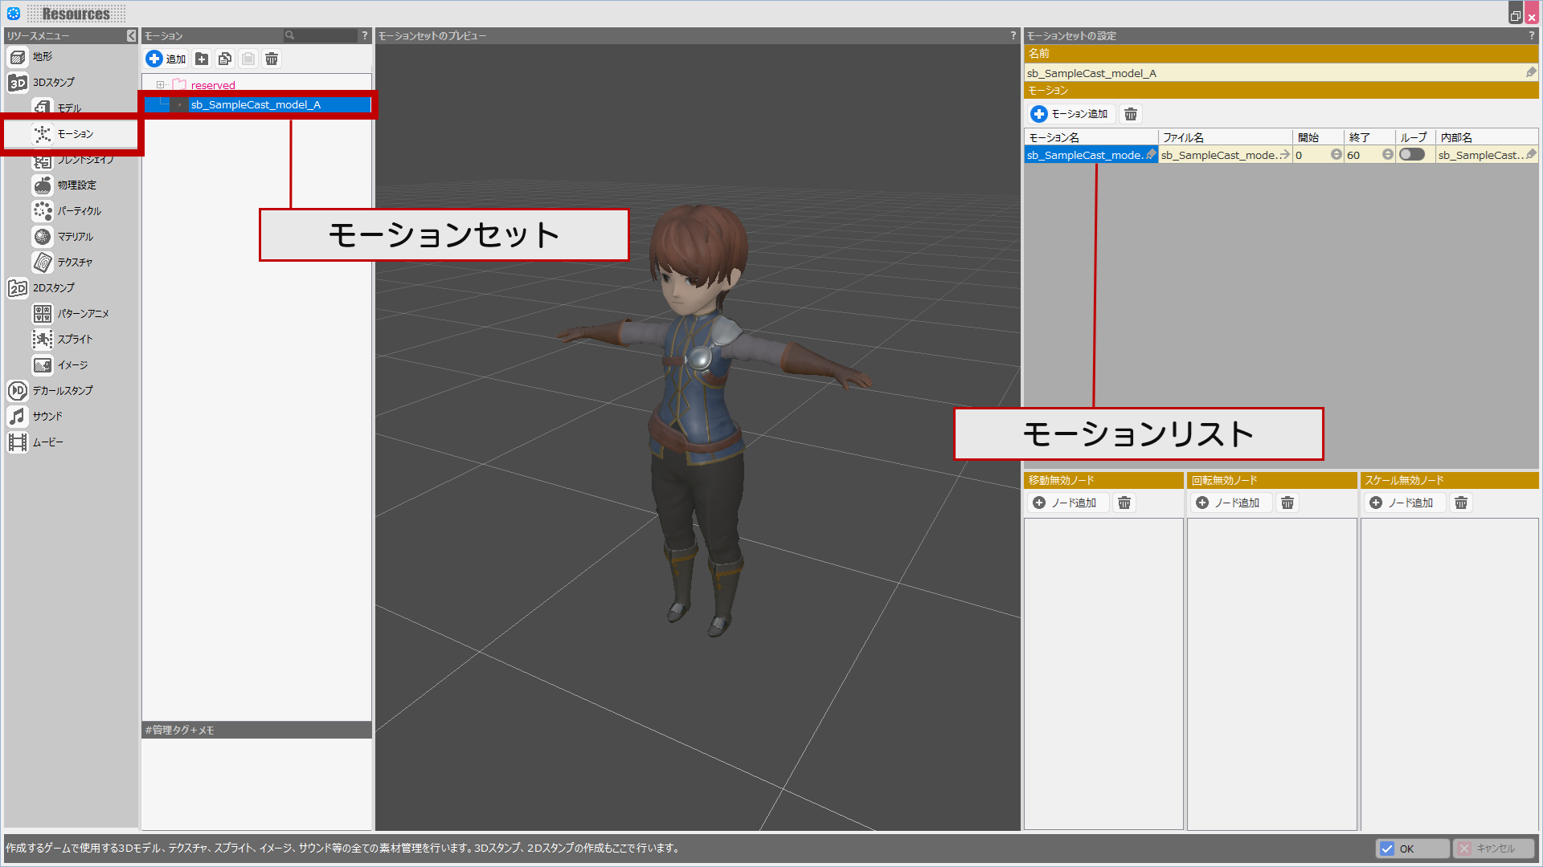Click the stepper on the 開始 value 0
This screenshot has height=867, width=1543.
[1336, 154]
